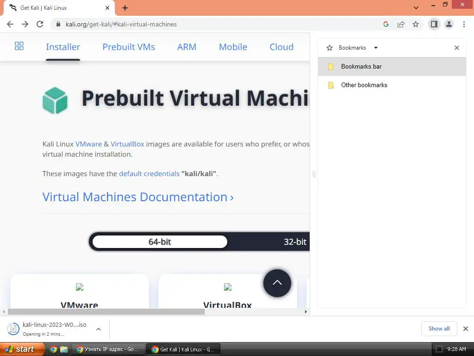The height and width of the screenshot is (356, 474).
Task: Click the horizontal scrollbar left arrow
Action: [x=4, y=312]
